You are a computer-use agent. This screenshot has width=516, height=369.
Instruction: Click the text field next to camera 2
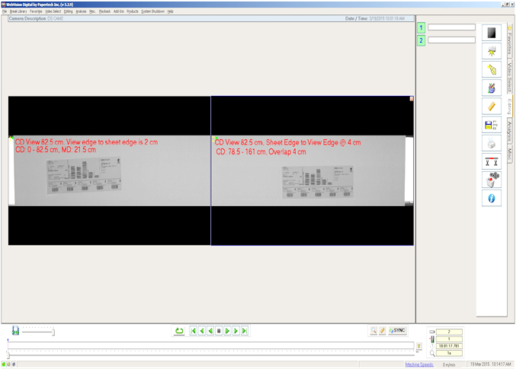(x=451, y=40)
